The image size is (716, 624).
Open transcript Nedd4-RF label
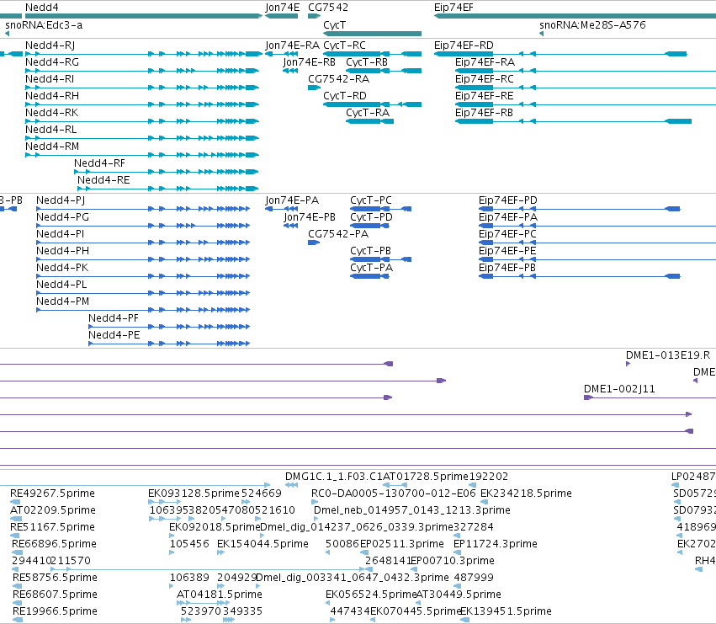[99, 163]
